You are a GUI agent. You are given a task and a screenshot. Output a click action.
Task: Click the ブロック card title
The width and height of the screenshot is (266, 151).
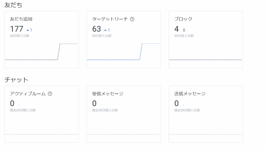(183, 19)
